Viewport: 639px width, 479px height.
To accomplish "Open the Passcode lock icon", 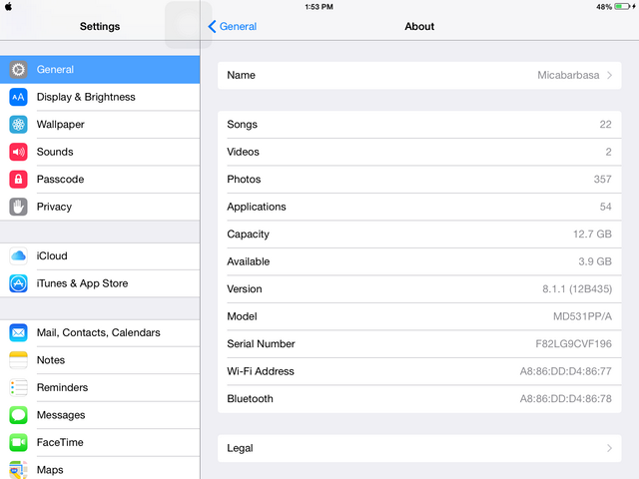I will click(18, 180).
